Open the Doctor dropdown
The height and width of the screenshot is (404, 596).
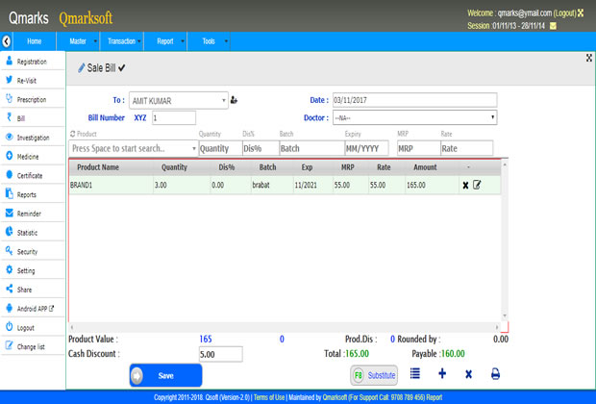click(x=415, y=117)
